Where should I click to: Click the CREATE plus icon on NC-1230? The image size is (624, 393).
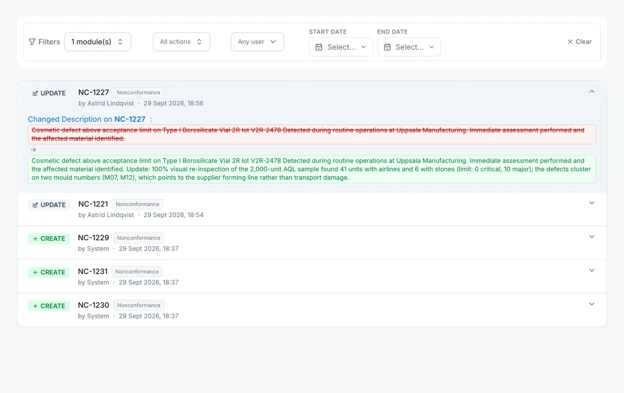coord(35,306)
